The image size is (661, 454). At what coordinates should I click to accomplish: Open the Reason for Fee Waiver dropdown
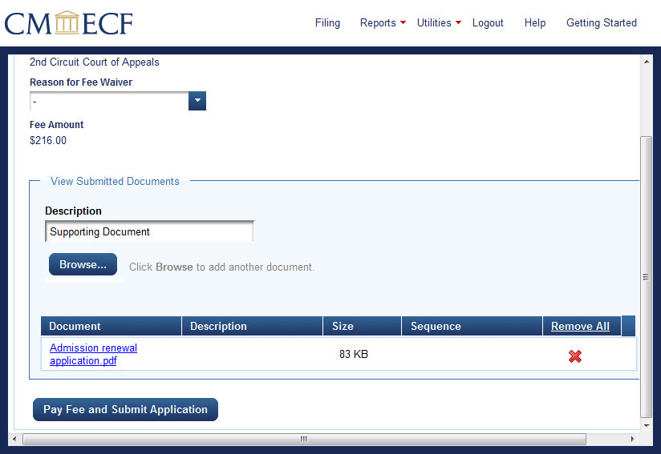point(197,101)
